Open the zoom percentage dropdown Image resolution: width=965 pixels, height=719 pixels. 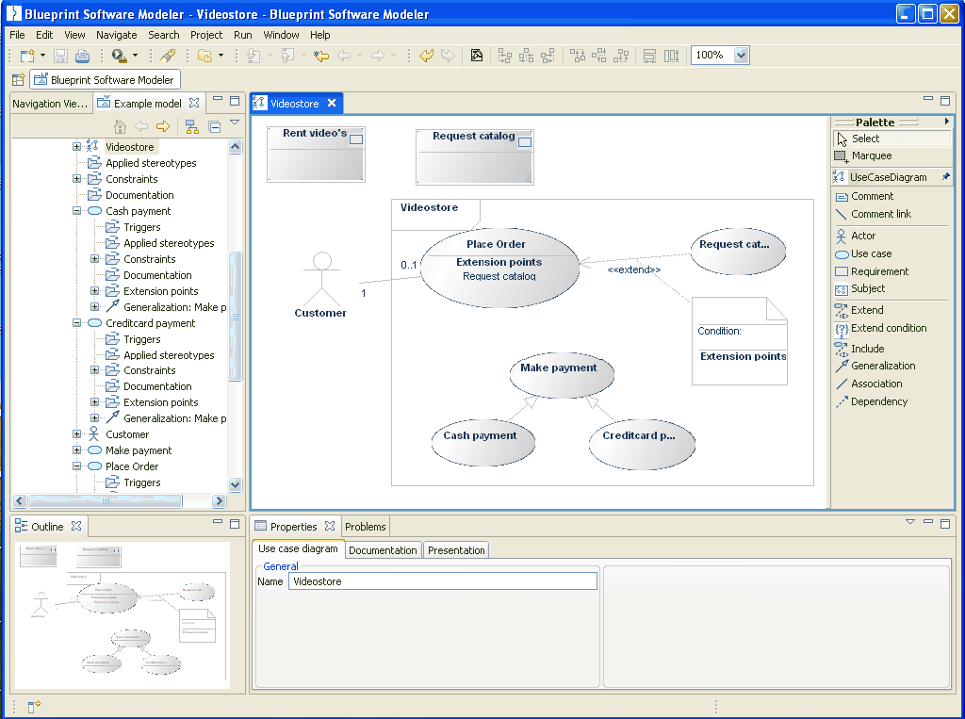(x=741, y=56)
